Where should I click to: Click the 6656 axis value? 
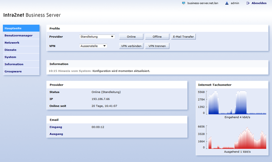pyautogui.click(x=201, y=127)
